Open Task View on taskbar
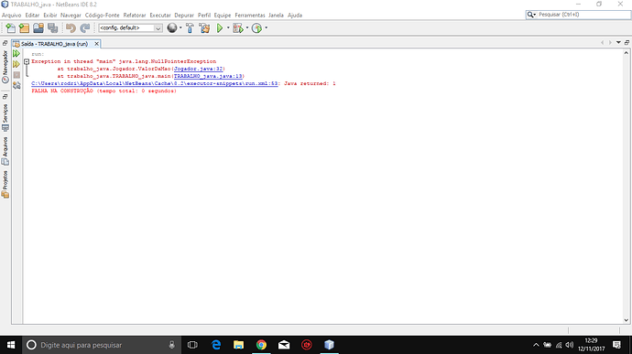Image resolution: width=632 pixels, height=354 pixels. [x=192, y=345]
